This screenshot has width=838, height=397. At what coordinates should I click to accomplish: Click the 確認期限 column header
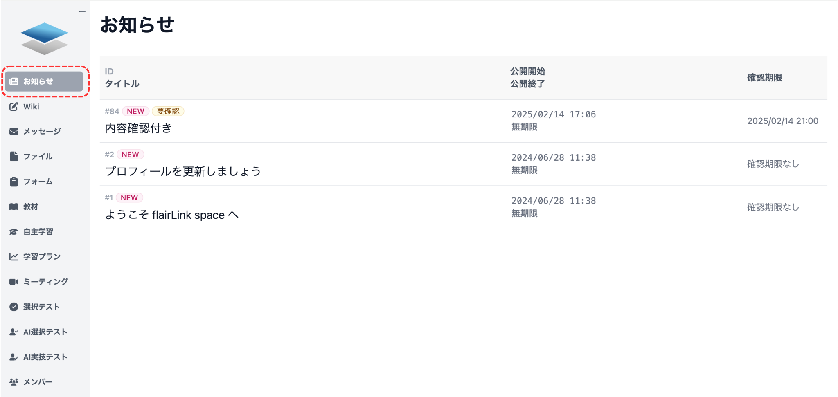coord(764,78)
